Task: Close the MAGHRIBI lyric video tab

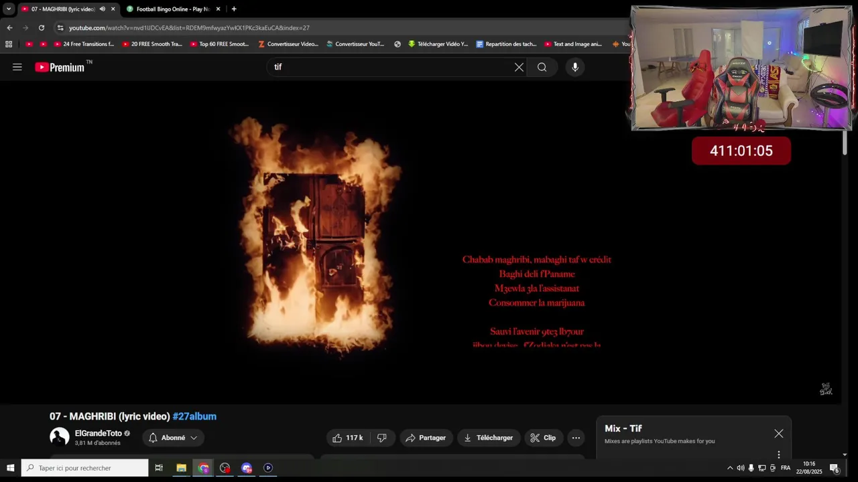Action: [x=113, y=9]
